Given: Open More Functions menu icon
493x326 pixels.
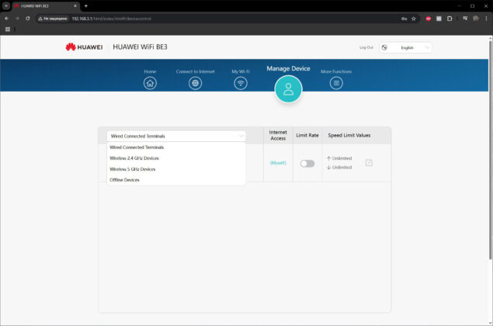Looking at the screenshot, I should click(336, 83).
